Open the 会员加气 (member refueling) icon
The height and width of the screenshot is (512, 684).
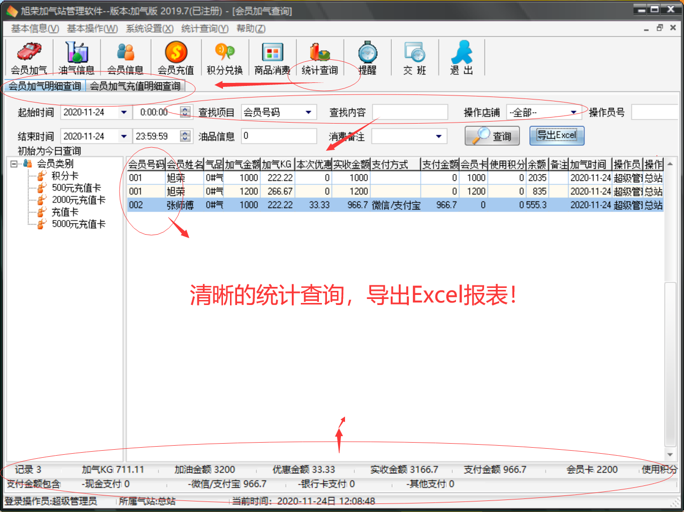coord(28,57)
